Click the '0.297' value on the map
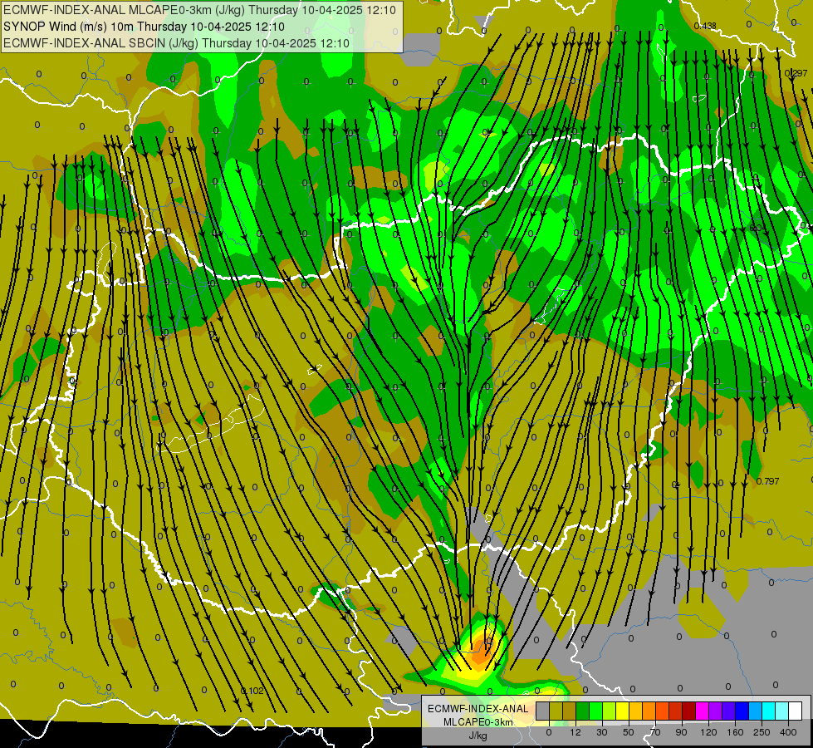Viewport: 813px width, 748px height. [796, 73]
